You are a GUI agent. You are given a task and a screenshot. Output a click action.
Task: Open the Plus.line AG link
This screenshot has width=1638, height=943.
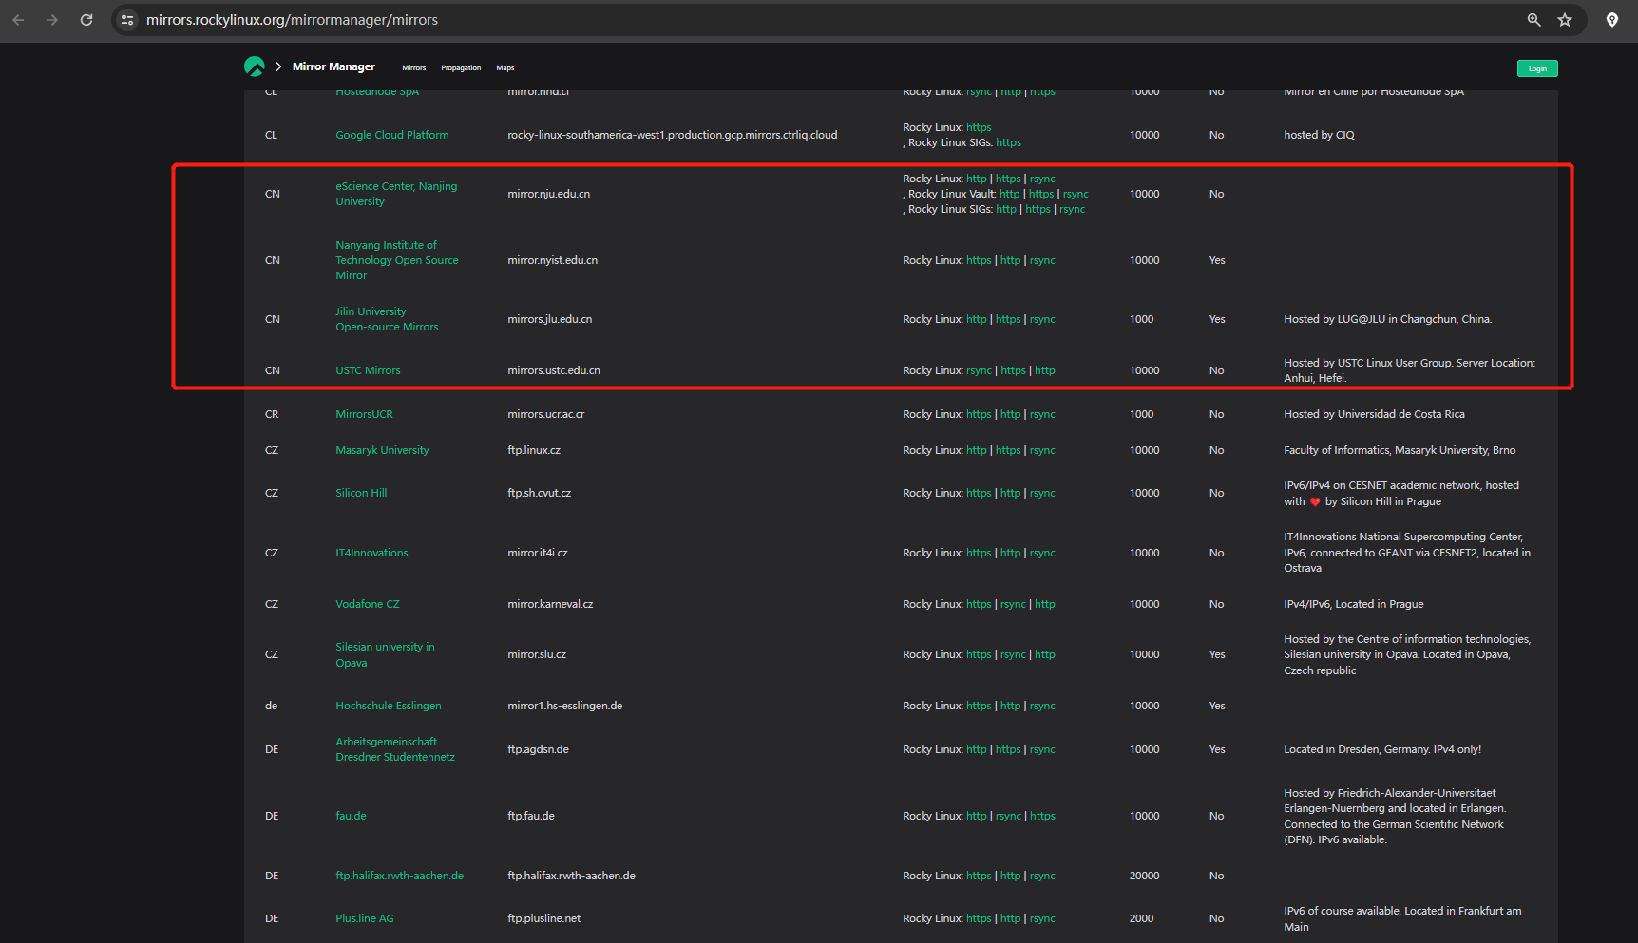point(364,918)
